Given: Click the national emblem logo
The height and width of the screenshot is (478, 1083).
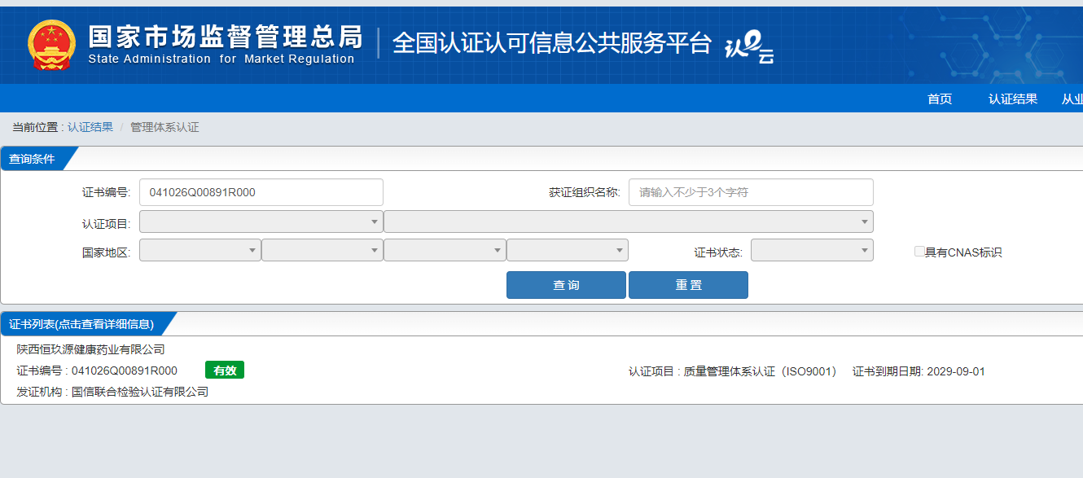Looking at the screenshot, I should tap(51, 45).
